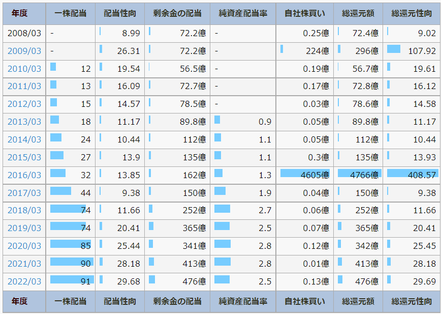
Task: Click the bottom 配当性向 footer header
Action: coord(120,301)
